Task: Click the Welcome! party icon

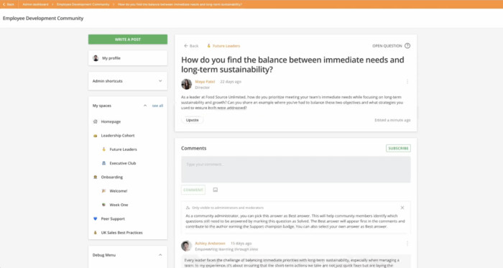Action: click(103, 190)
